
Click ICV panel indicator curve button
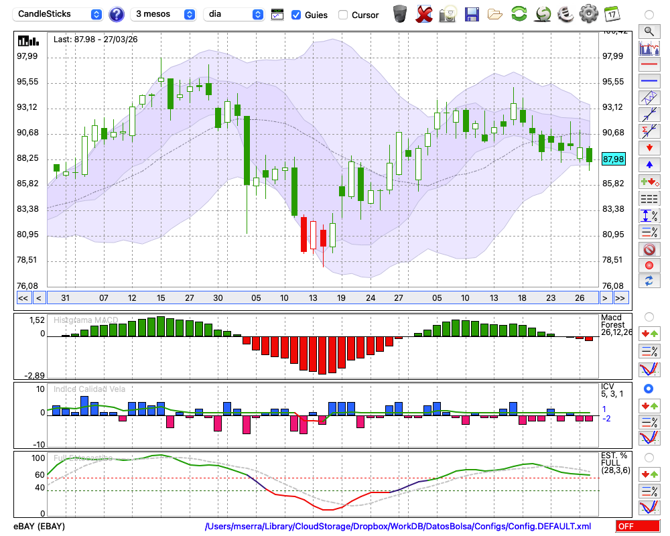tap(649, 438)
